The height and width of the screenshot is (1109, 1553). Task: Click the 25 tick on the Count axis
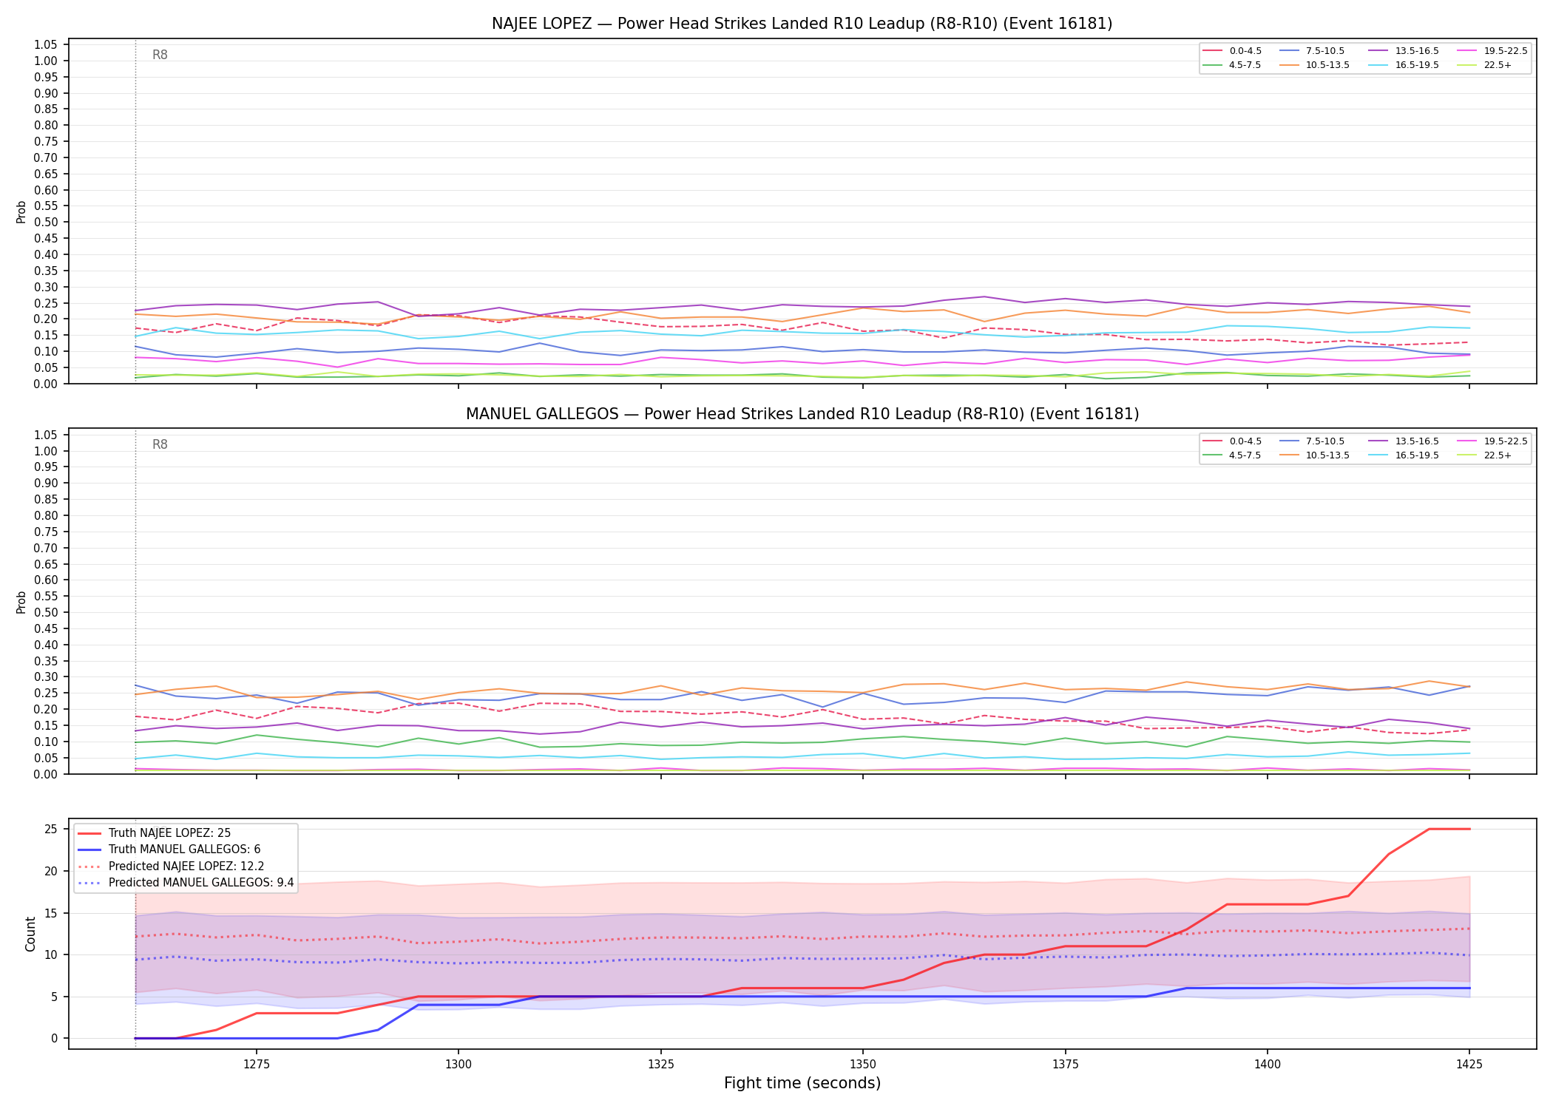point(51,829)
